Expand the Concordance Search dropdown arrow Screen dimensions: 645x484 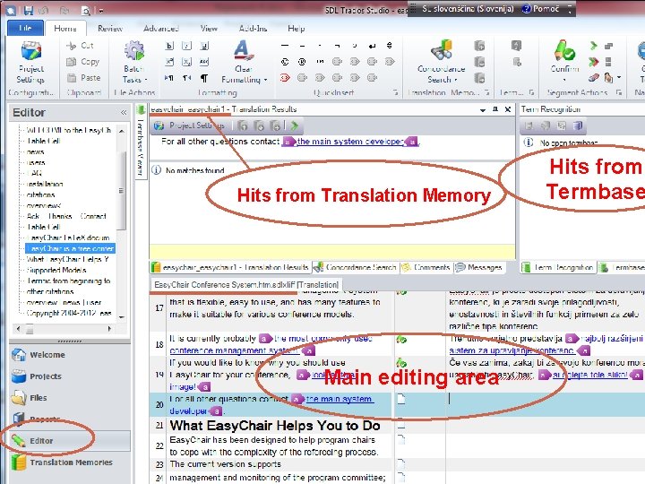click(456, 80)
